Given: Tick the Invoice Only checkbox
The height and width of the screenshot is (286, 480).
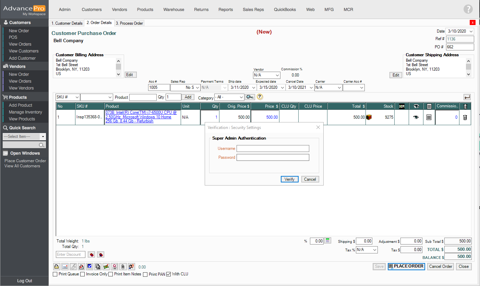Looking at the screenshot, I should [x=83, y=274].
